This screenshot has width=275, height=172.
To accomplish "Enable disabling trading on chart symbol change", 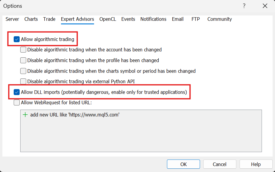I will (x=23, y=71).
